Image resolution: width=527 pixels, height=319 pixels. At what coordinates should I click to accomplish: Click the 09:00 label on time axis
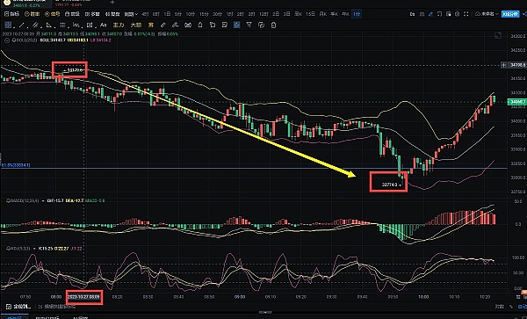click(x=240, y=297)
